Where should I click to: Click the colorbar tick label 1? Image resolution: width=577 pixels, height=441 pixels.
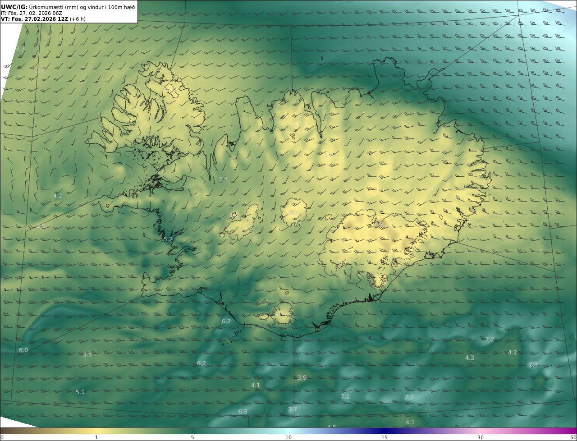tap(96, 437)
